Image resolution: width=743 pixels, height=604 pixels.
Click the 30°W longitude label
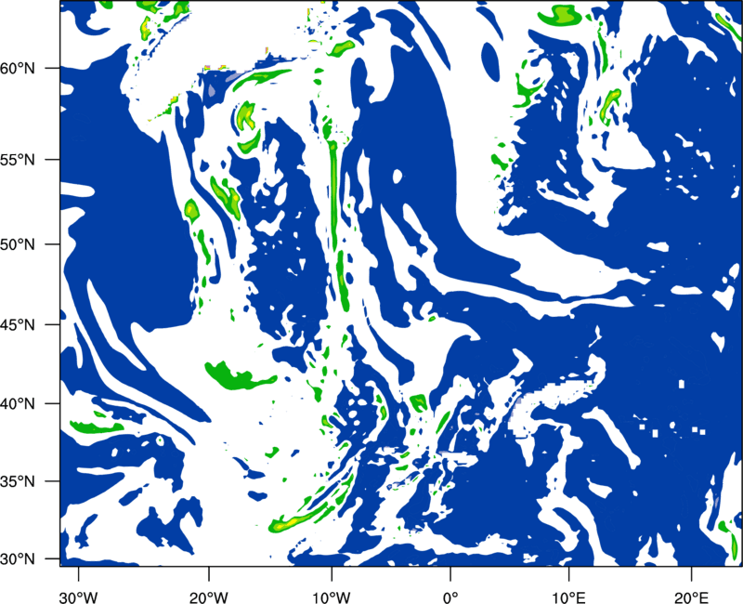(78, 597)
